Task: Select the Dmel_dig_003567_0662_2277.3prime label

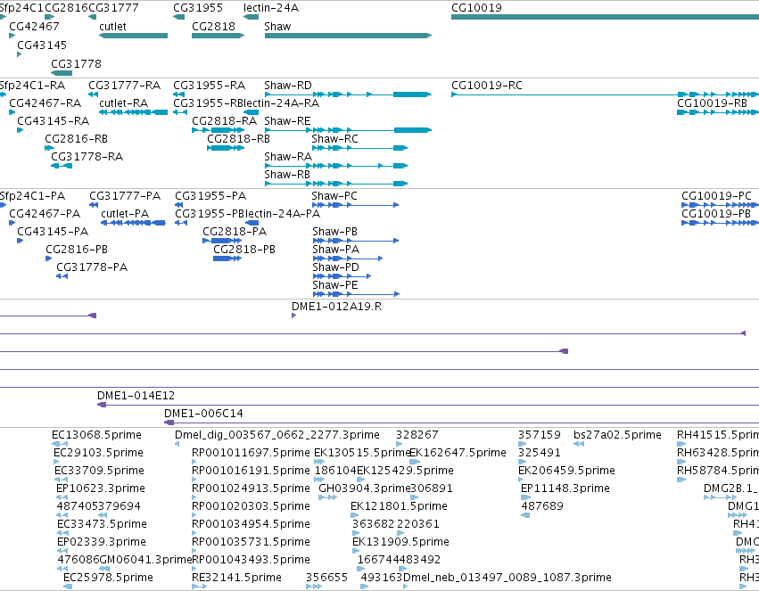Action: coord(277,435)
